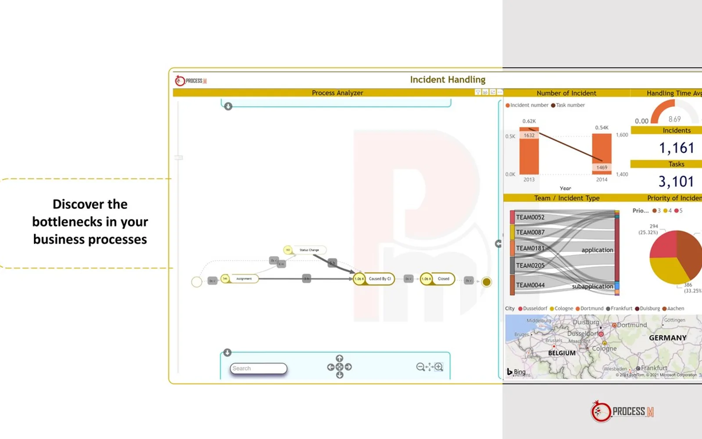The width and height of the screenshot is (702, 439).
Task: Move the vertical slider handle left of process map
Action: [x=179, y=157]
